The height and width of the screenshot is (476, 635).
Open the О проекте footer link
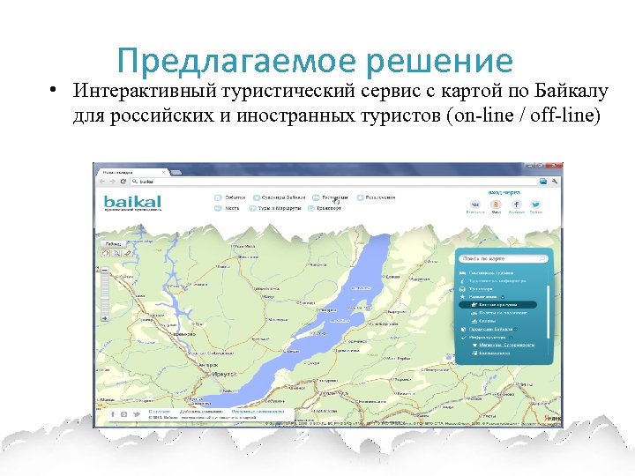[159, 412]
